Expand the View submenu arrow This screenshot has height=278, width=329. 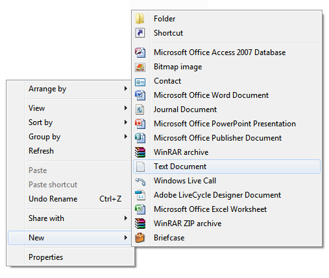tap(125, 108)
